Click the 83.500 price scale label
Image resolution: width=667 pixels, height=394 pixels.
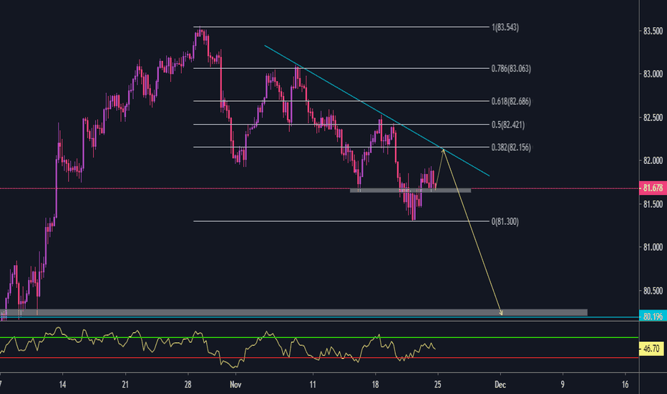pos(651,32)
